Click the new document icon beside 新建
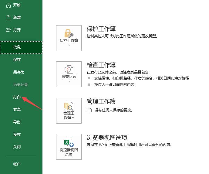The image size is (209, 174). (8, 18)
